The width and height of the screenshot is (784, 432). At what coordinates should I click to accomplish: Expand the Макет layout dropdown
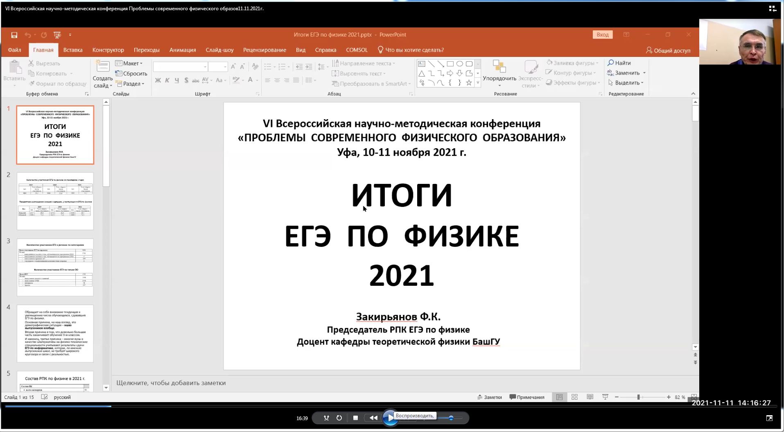point(129,63)
